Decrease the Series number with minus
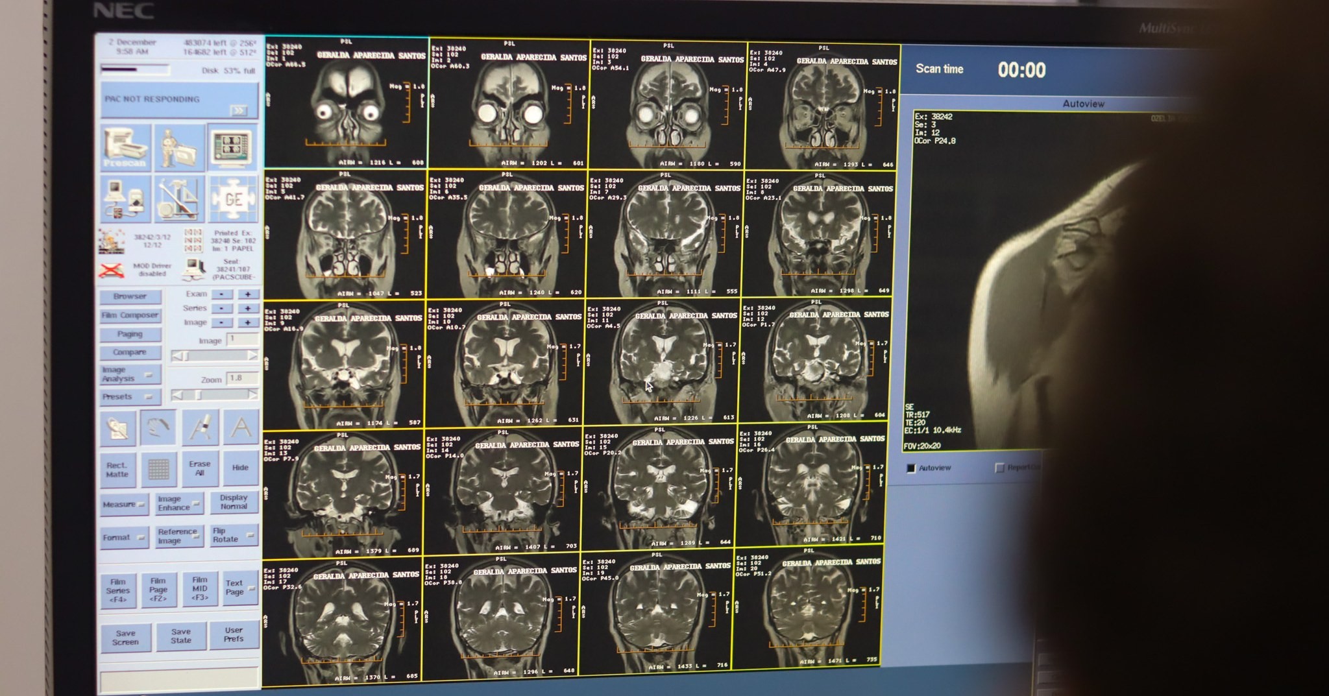The image size is (1329, 696). click(x=222, y=309)
